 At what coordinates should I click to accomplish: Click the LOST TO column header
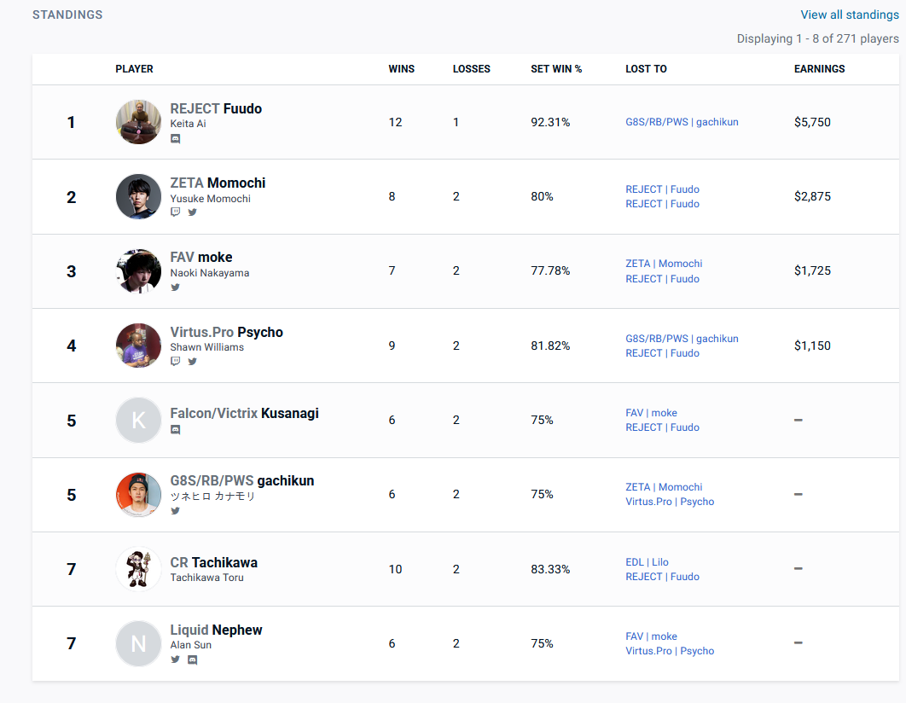point(646,69)
